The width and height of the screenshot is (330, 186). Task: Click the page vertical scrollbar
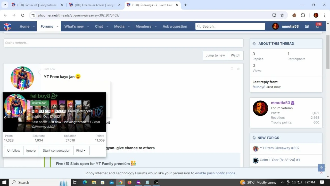pyautogui.click(x=328, y=52)
